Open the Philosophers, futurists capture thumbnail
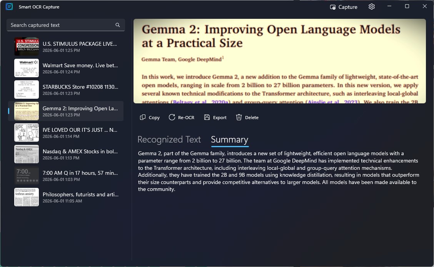 27,197
